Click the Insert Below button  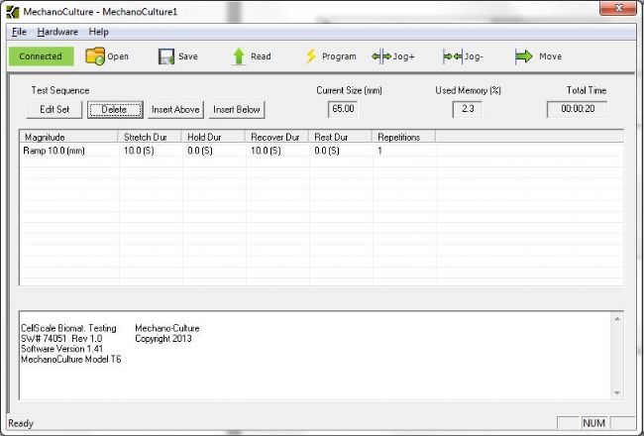click(x=237, y=109)
